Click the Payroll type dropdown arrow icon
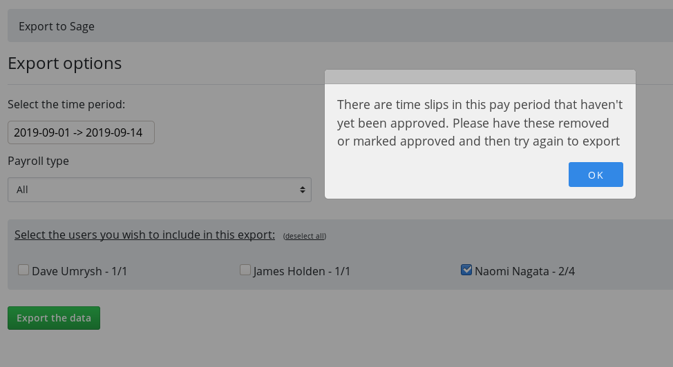 pyautogui.click(x=303, y=190)
